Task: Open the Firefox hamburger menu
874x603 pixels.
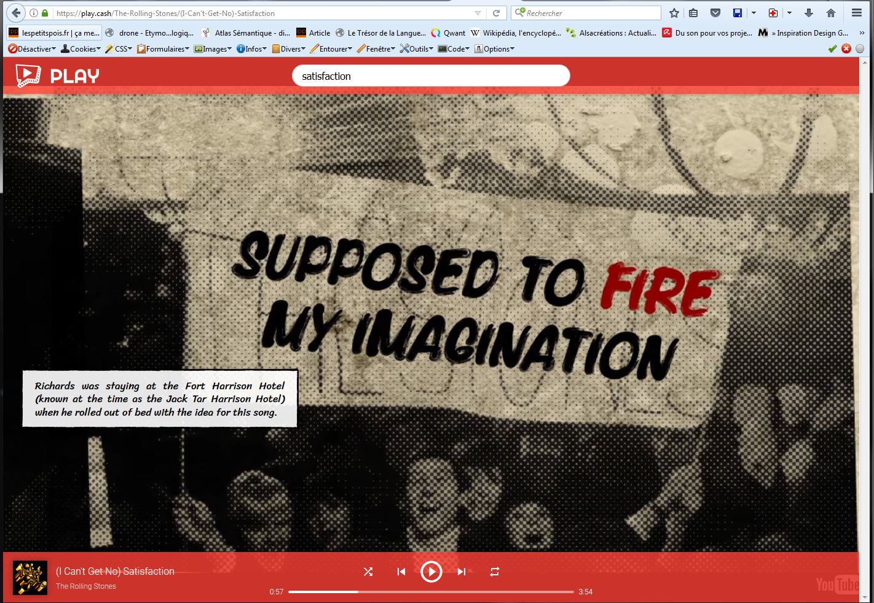Action: (856, 13)
